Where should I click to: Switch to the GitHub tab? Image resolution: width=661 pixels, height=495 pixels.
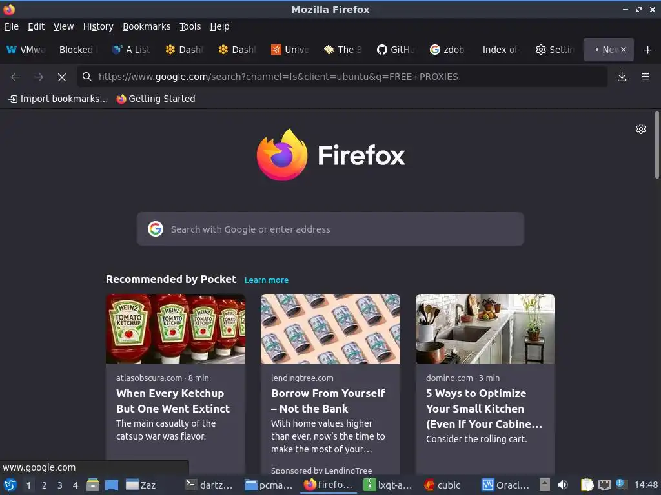coord(396,50)
